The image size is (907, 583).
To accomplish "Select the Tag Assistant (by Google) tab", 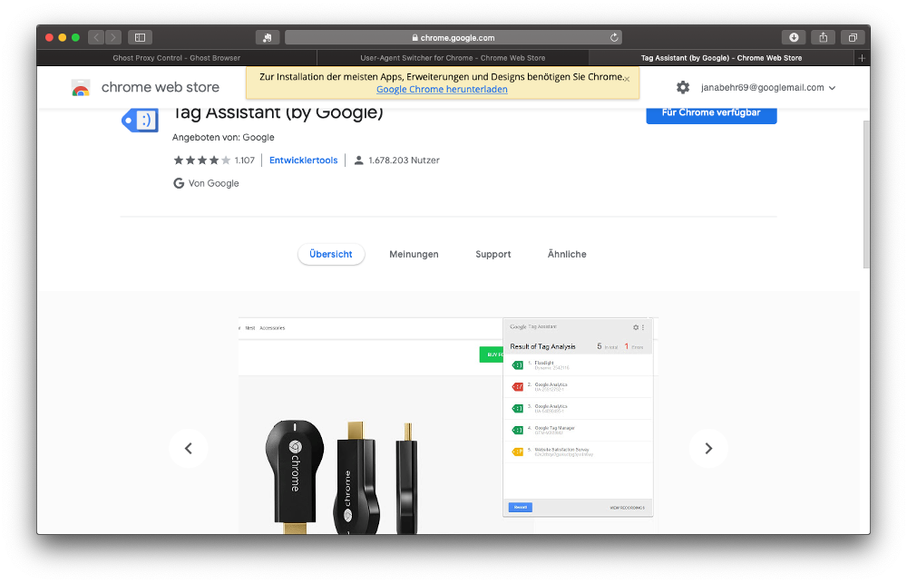I will [x=721, y=58].
